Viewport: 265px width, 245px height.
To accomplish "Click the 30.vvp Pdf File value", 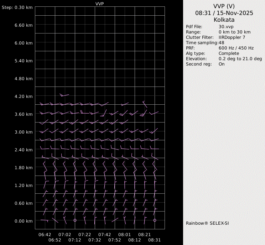I will click(x=226, y=27).
